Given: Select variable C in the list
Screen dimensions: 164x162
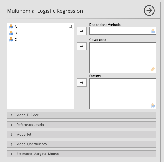Looking at the screenshot, I should point(16,39).
